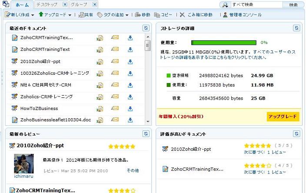Open 管理者コンソール
306x193 pixels.
coord(242,15)
